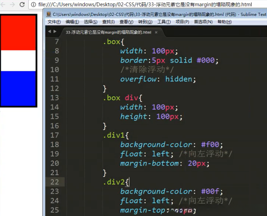
Task: Reload the page in the browser
Action: (x=22, y=4)
